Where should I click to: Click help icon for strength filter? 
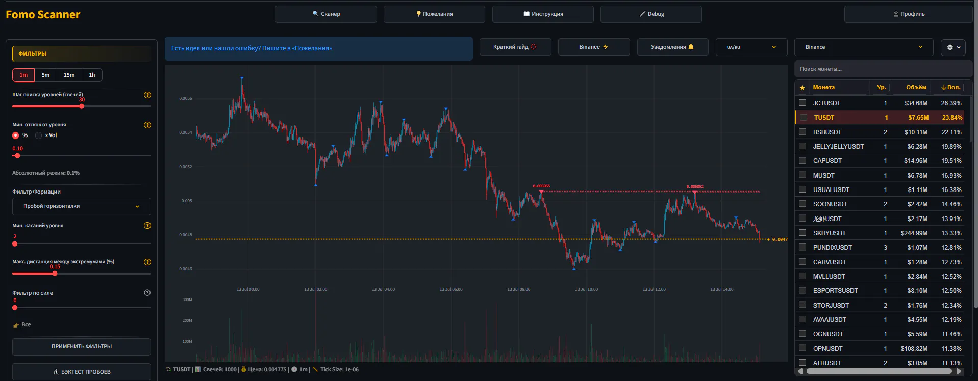pyautogui.click(x=147, y=293)
